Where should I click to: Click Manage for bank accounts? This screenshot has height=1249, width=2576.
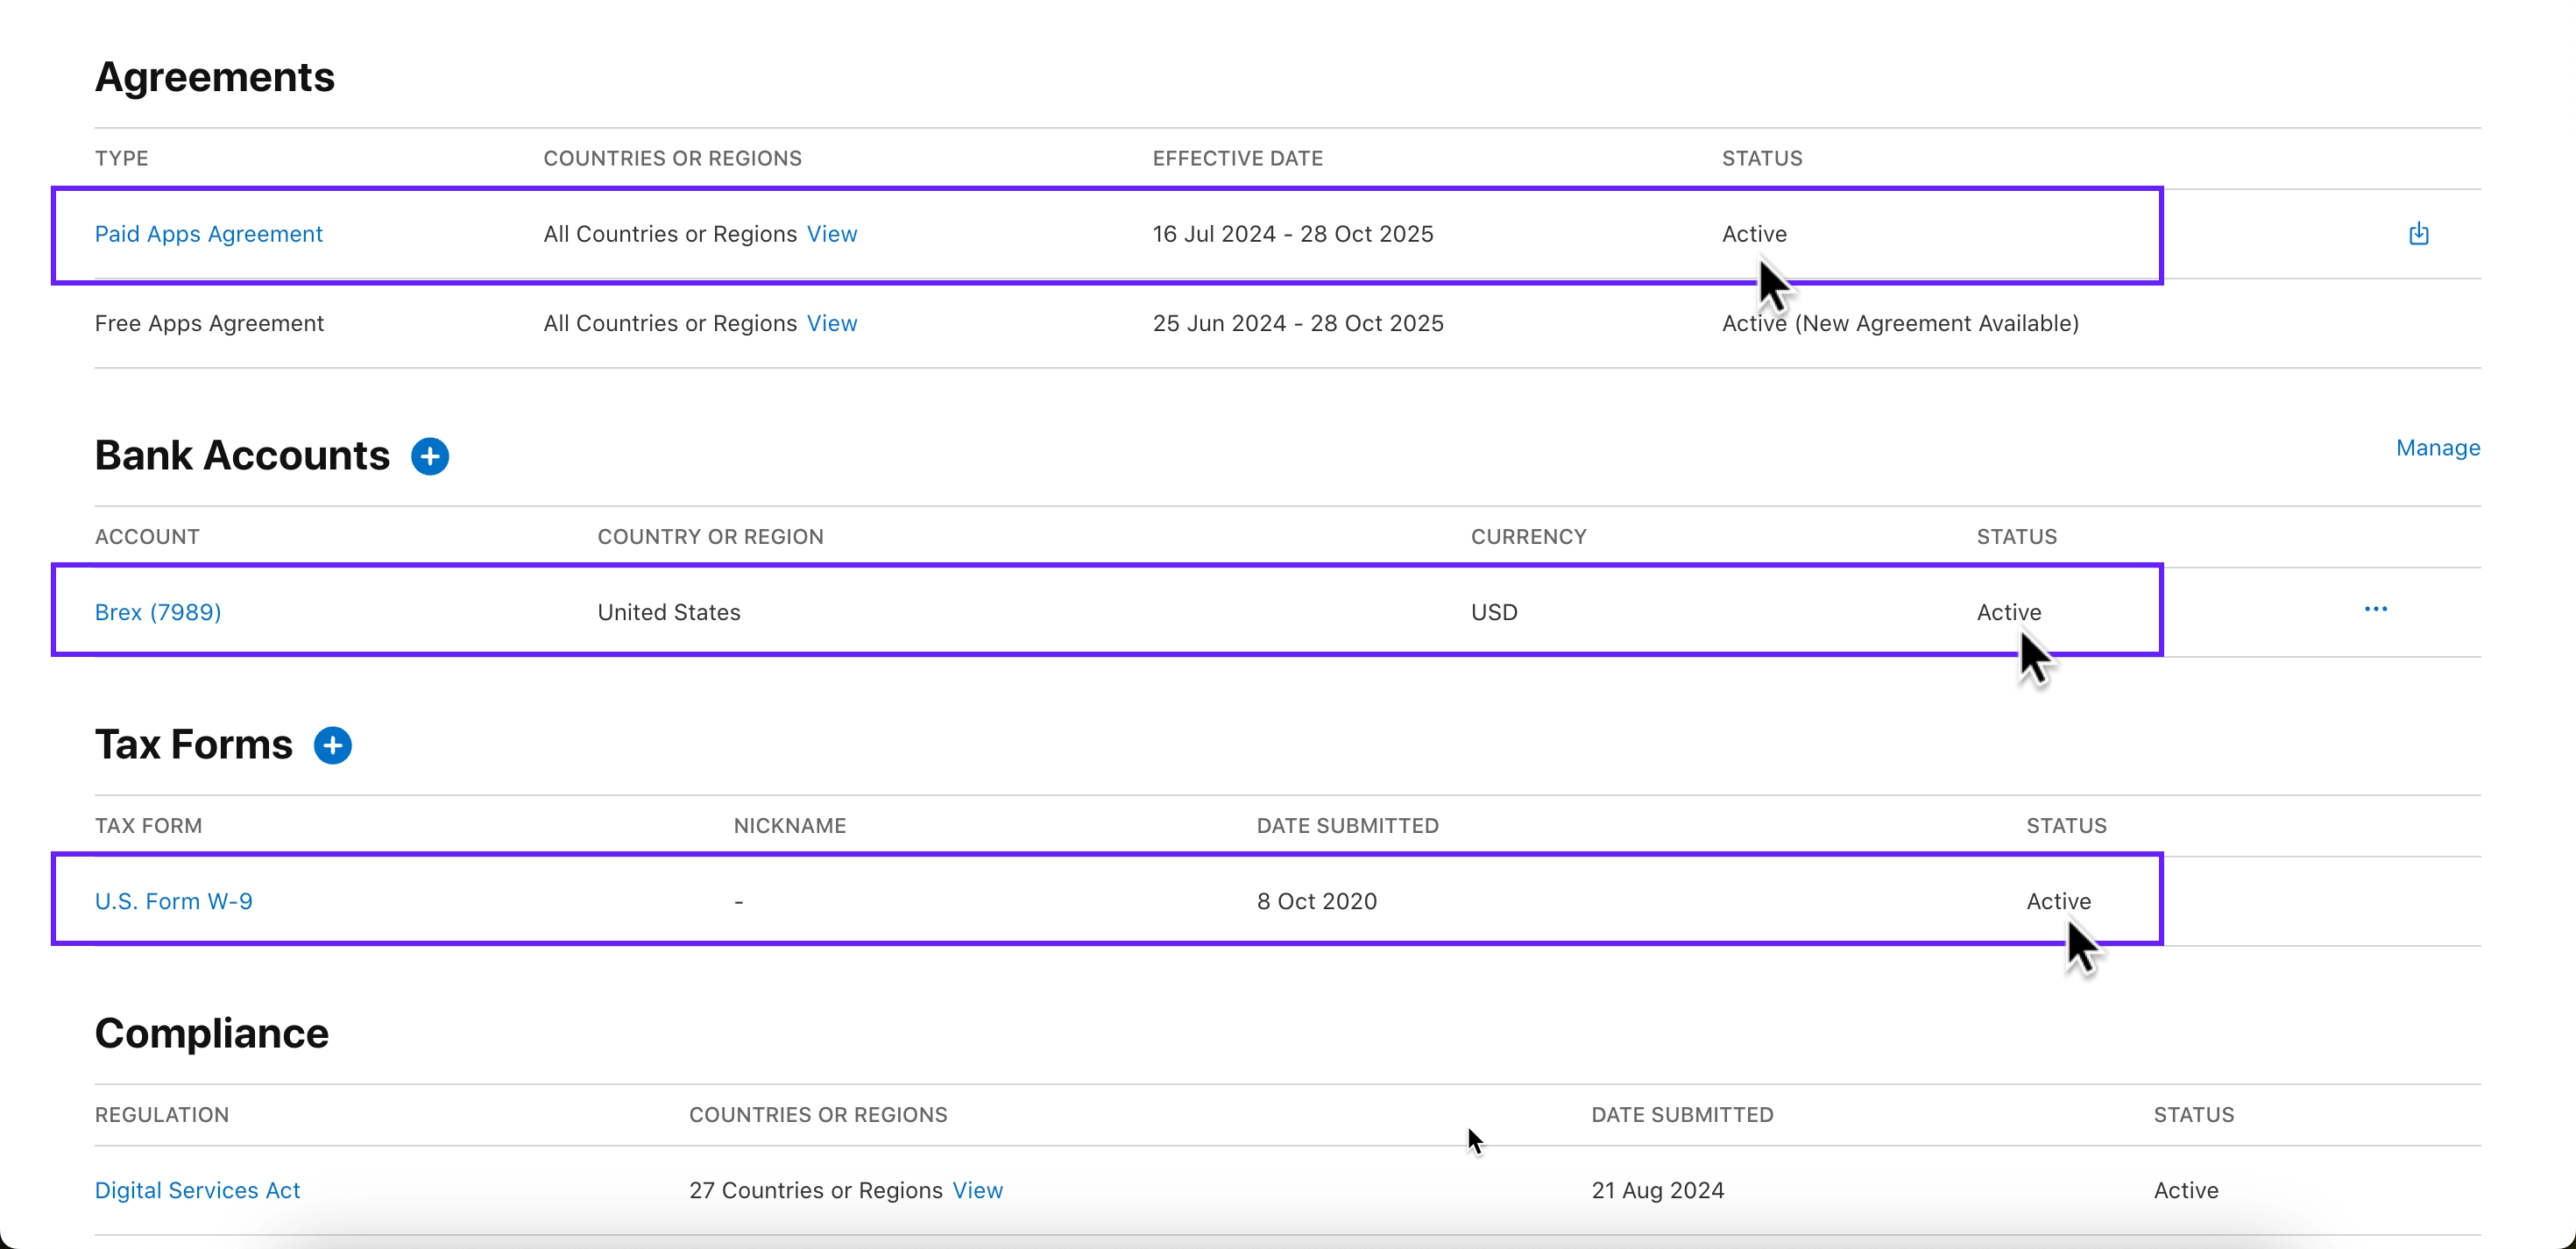(2437, 448)
